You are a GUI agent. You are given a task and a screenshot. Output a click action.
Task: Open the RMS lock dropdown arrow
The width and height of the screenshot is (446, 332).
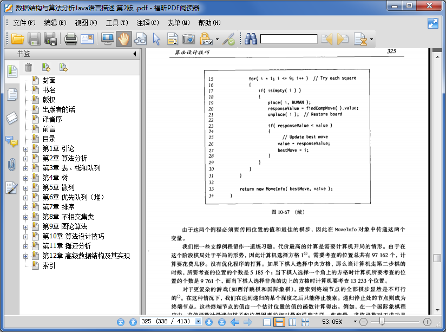[x=217, y=39]
